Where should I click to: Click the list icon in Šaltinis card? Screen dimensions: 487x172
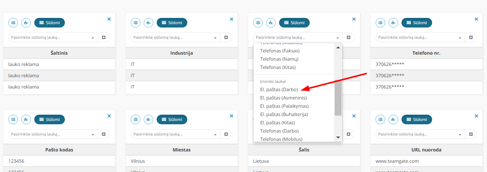[13, 23]
